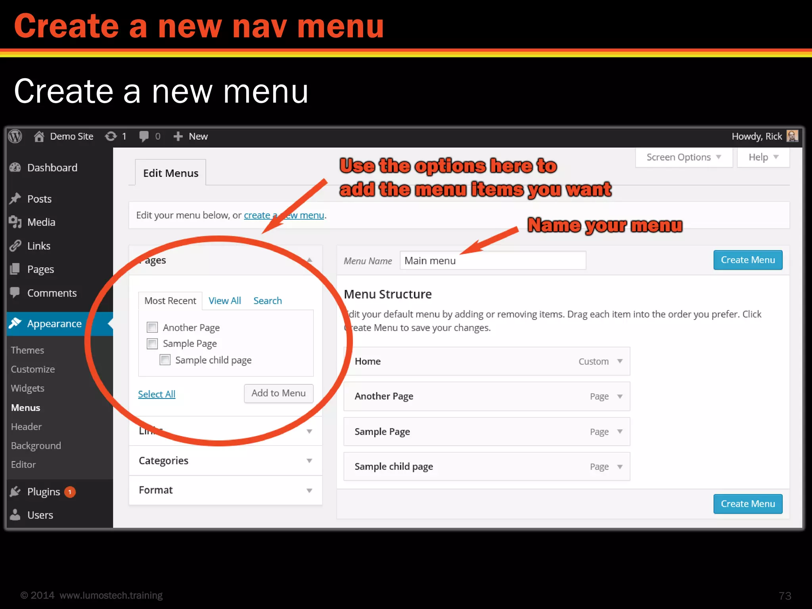Click the WordPress logo icon
The image size is (812, 609).
[15, 136]
